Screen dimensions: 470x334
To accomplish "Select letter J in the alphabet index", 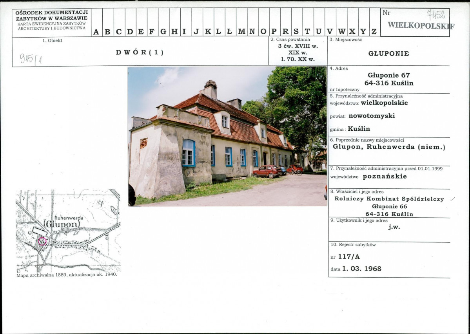I will click(x=196, y=32).
